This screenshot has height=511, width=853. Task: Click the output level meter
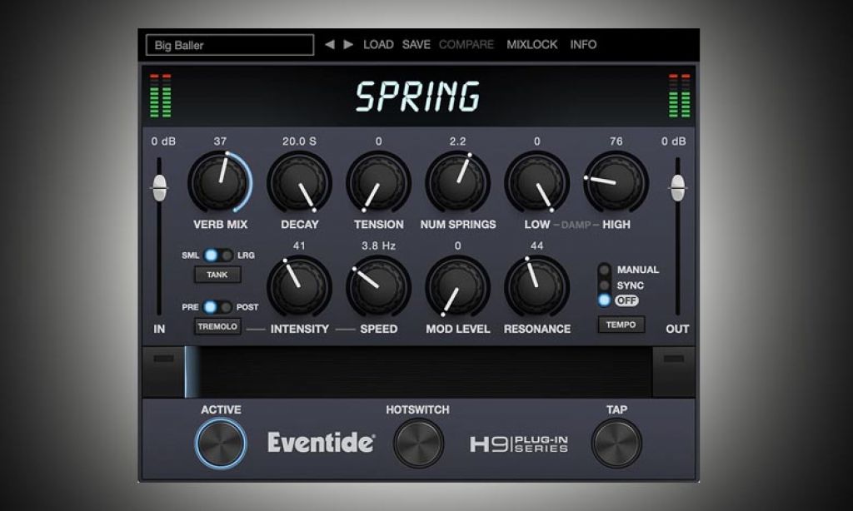click(x=680, y=96)
